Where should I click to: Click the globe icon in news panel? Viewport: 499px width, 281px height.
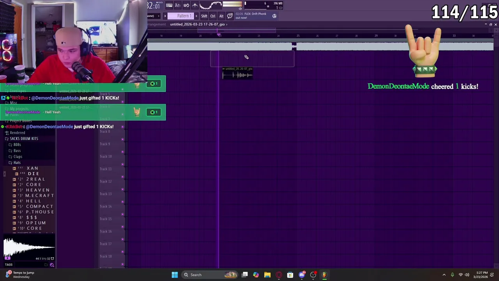coord(274,16)
